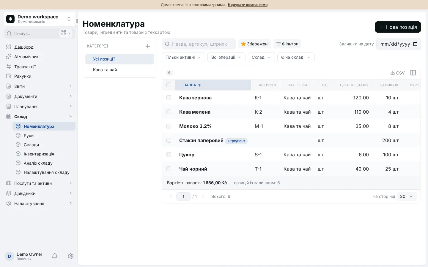This screenshot has width=428, height=267.
Task: Change rows per page dropdown showing 20
Action: [x=407, y=196]
